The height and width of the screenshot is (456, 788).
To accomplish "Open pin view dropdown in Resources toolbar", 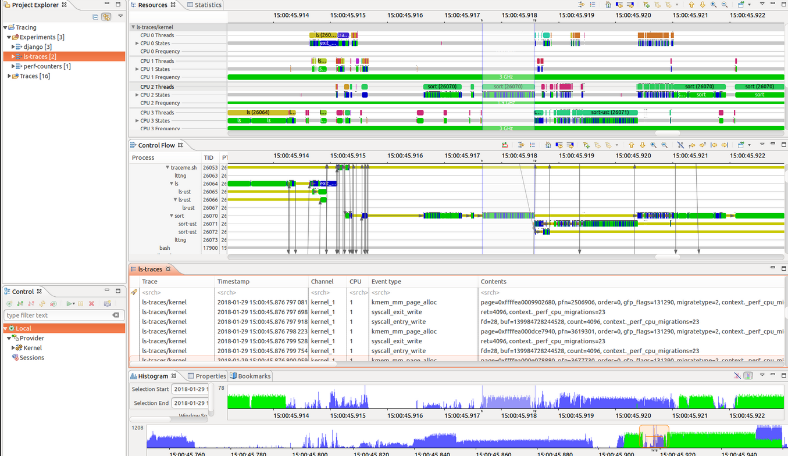I will pos(750,5).
